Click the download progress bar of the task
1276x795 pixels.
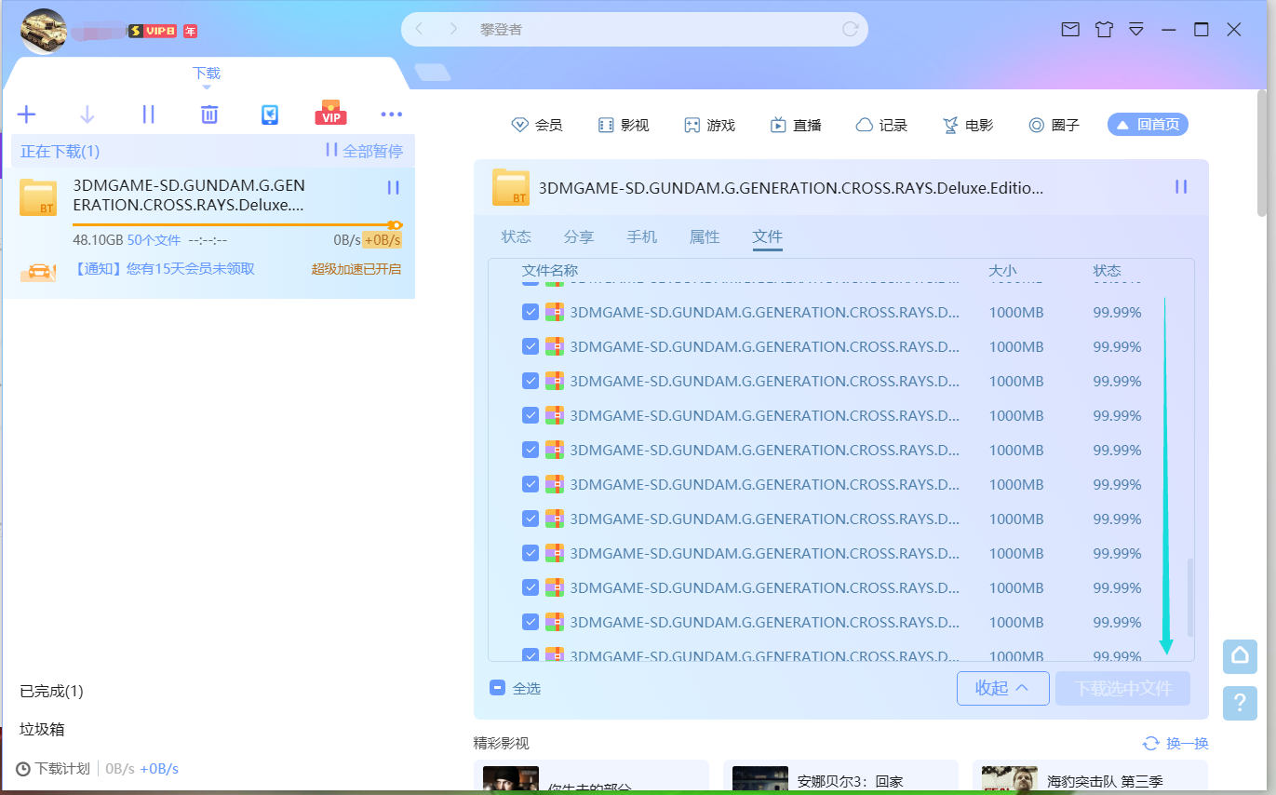coord(233,224)
